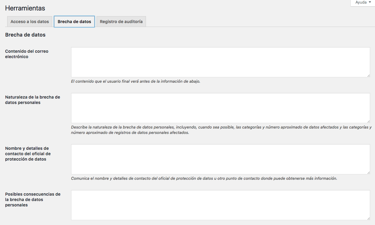Focus the Posibles consecuencias text area
The width and height of the screenshot is (375, 225).
coord(220,205)
